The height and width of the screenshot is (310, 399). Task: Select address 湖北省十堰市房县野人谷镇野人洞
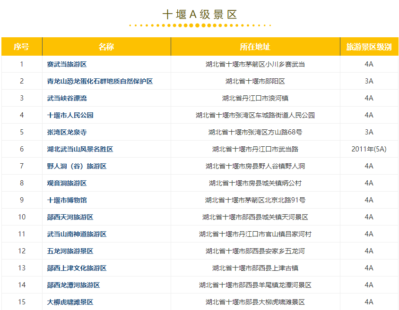255,166
